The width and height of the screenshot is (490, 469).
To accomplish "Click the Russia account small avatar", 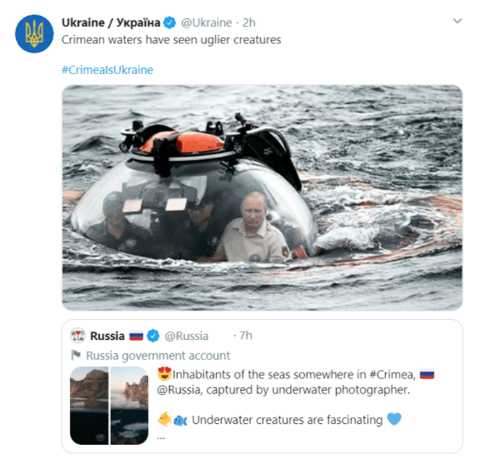I will tap(77, 336).
